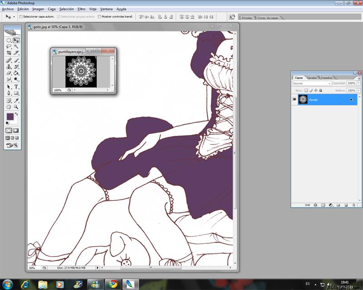
Task: Select the Smudge tool
Action: (x=9, y=79)
